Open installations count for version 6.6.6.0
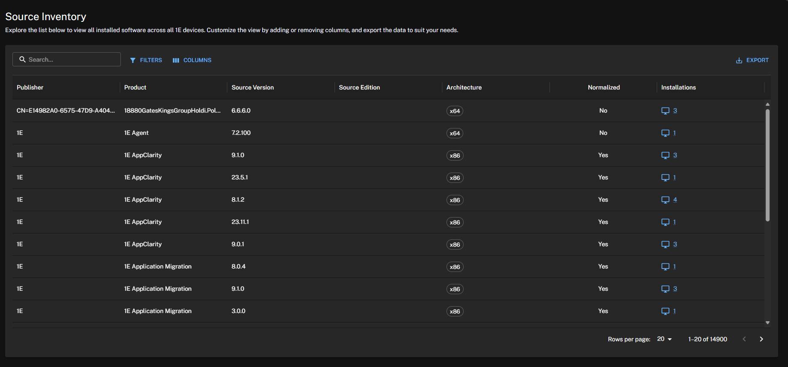788x367 pixels. pyautogui.click(x=675, y=110)
